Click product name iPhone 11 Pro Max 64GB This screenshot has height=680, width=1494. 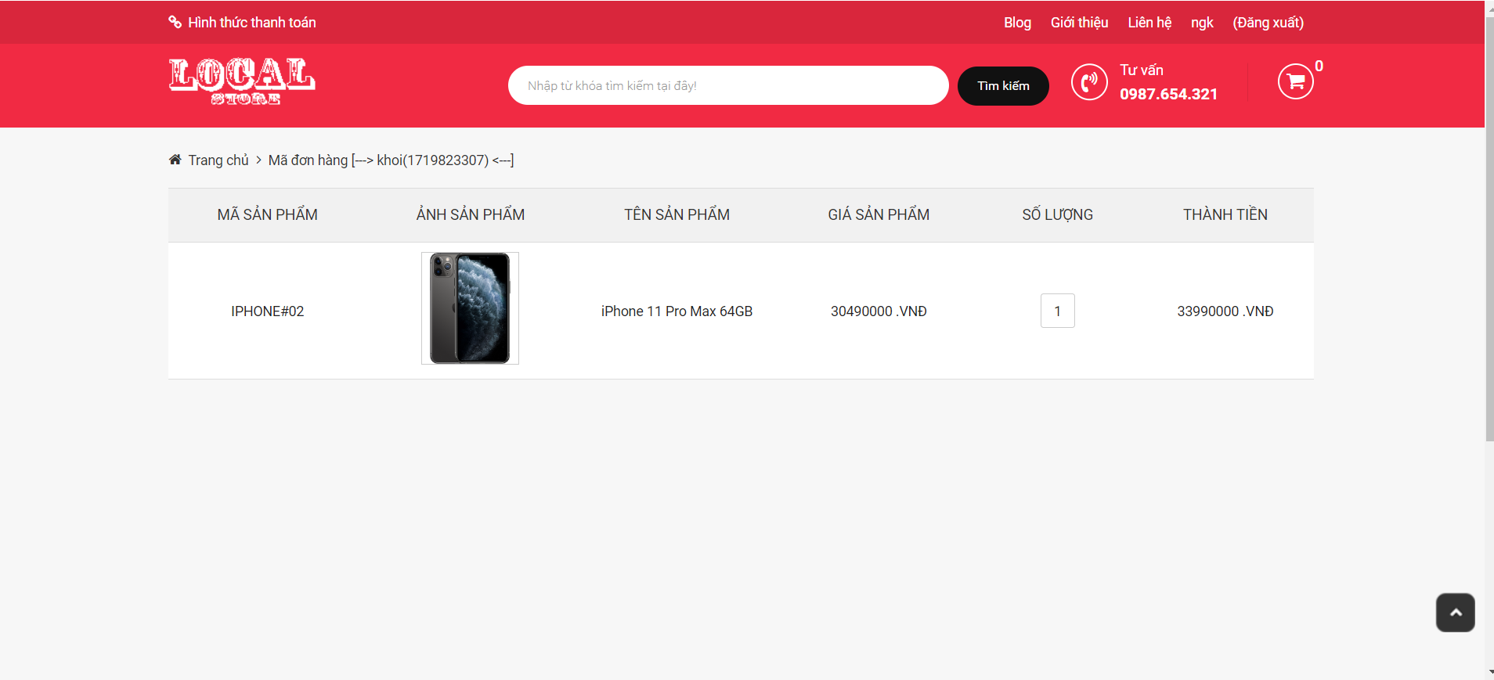pos(677,311)
